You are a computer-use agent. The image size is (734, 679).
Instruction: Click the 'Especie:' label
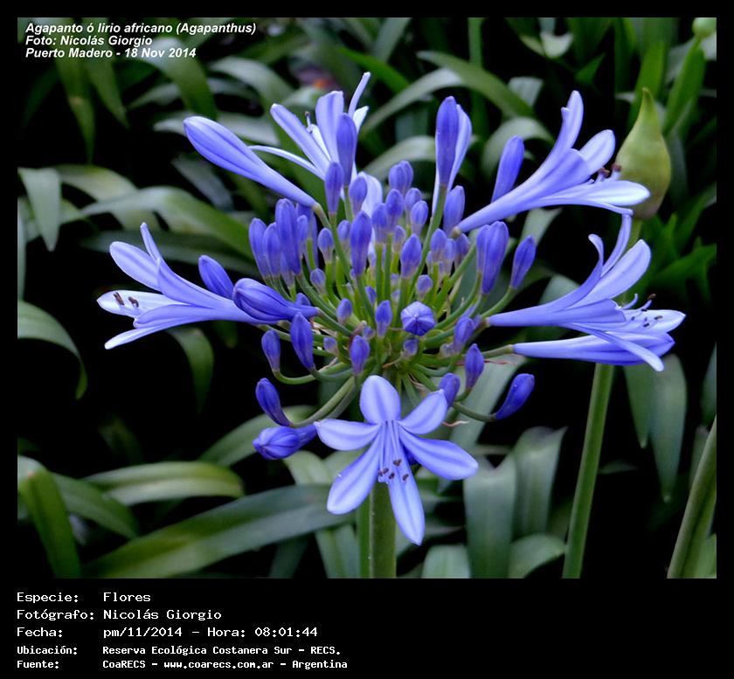click(47, 598)
